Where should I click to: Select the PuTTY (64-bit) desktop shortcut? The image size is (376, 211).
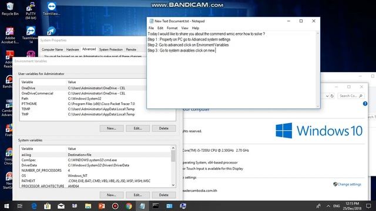point(31,11)
